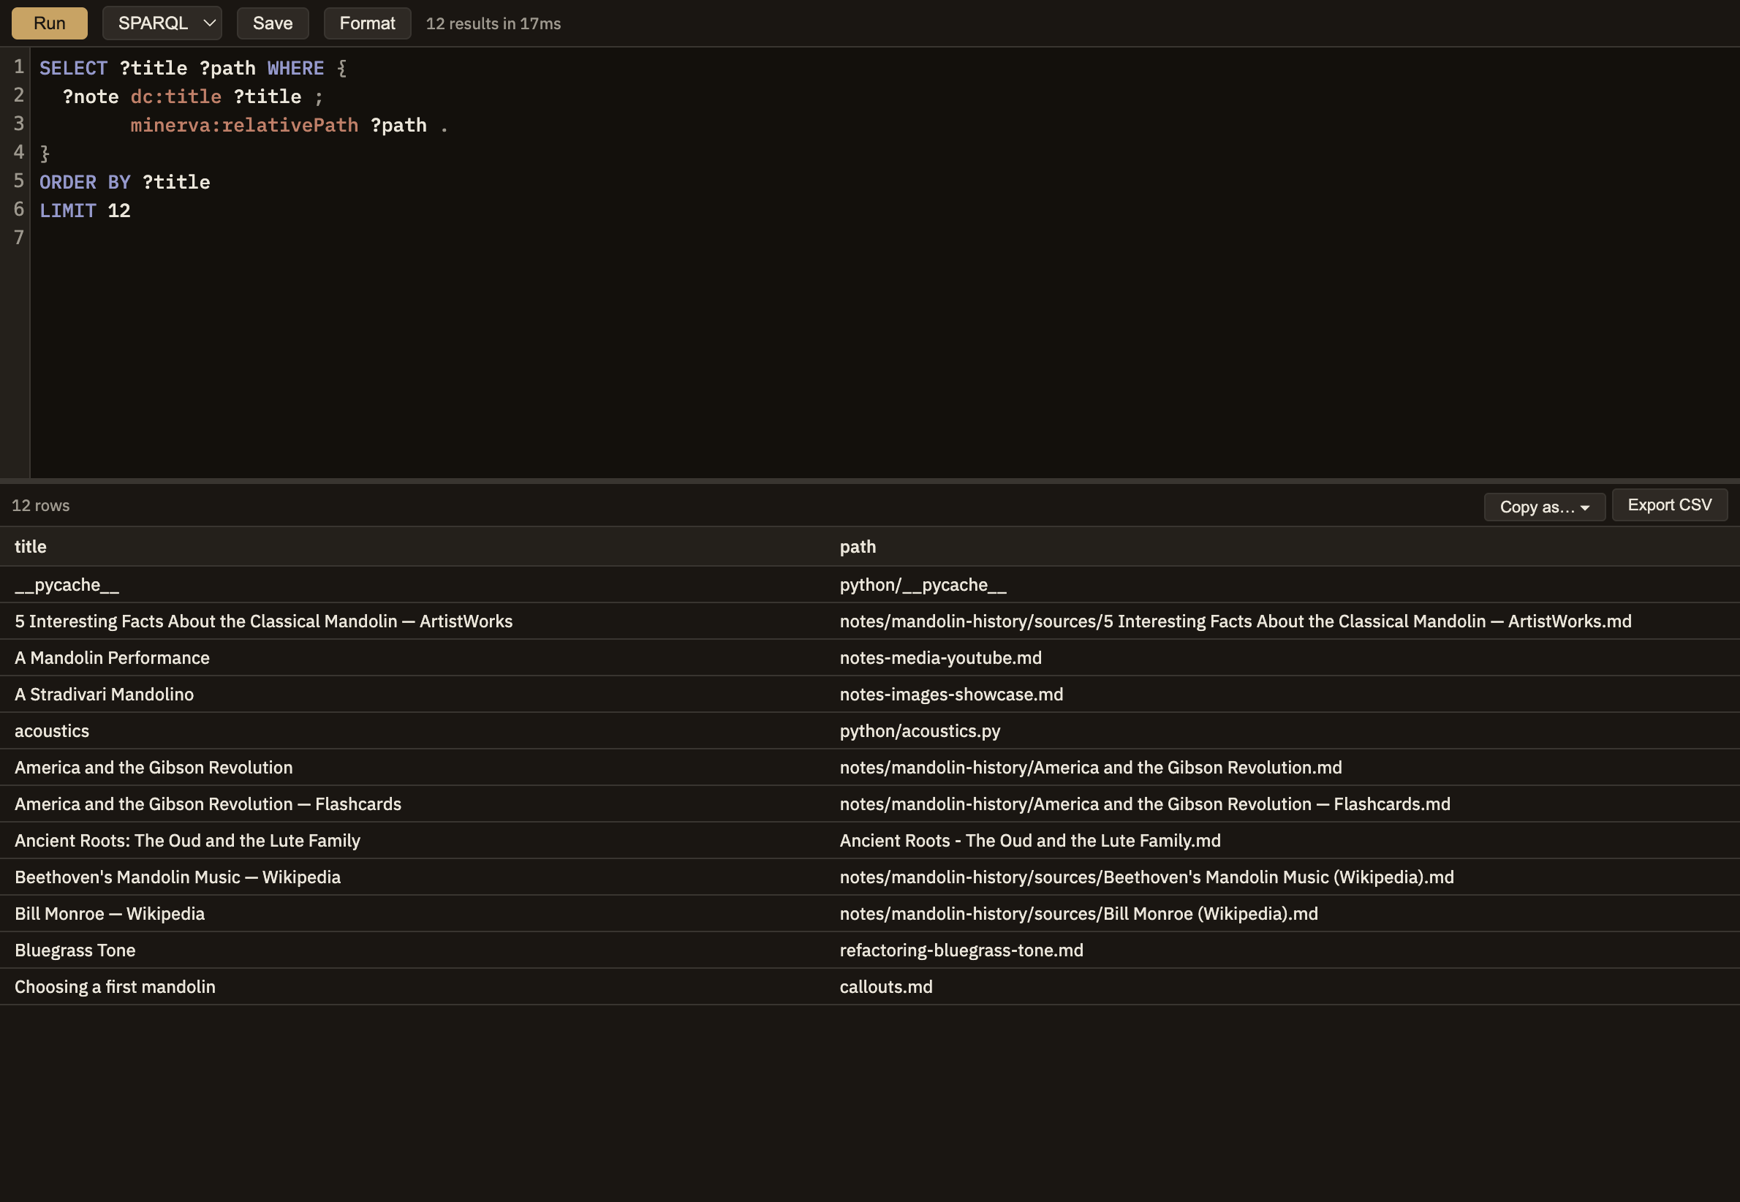This screenshot has width=1740, height=1202.
Task: Click the LIMIT keyword on line 6
Action: point(67,211)
